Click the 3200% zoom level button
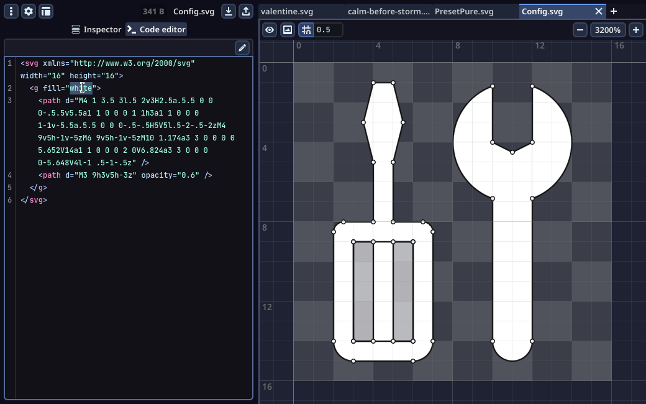This screenshot has height=404, width=646. point(607,30)
